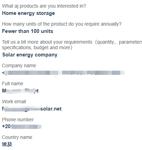
Task: Click the 'Company name' field label
Action: tap(19, 65)
